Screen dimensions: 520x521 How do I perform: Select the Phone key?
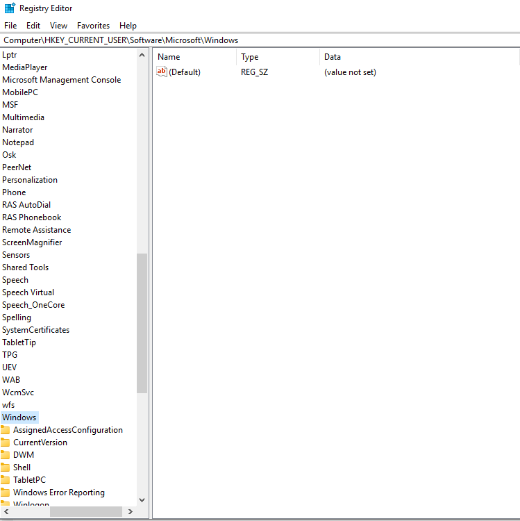pyautogui.click(x=14, y=192)
